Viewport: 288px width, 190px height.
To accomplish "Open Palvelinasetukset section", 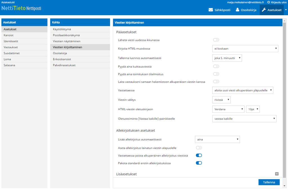I will [x=80, y=65].
